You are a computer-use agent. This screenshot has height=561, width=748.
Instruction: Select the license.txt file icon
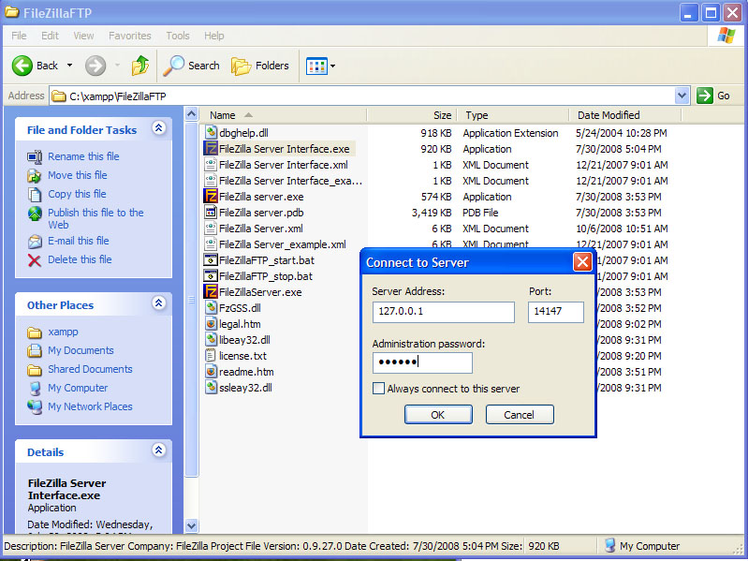tap(211, 355)
